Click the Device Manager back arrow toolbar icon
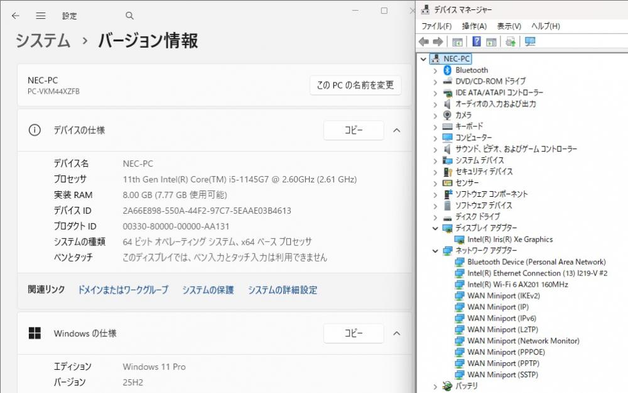628x393 pixels. (x=424, y=42)
